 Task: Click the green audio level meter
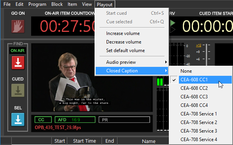point(160,82)
